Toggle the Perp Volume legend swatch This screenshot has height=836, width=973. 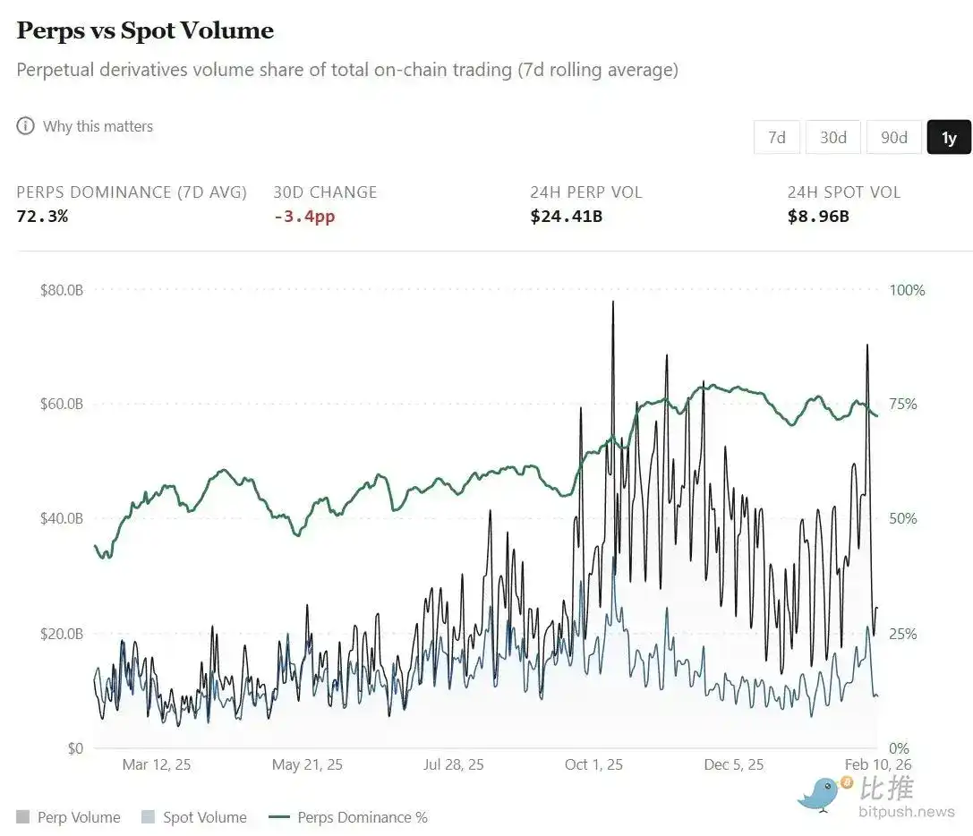(23, 817)
